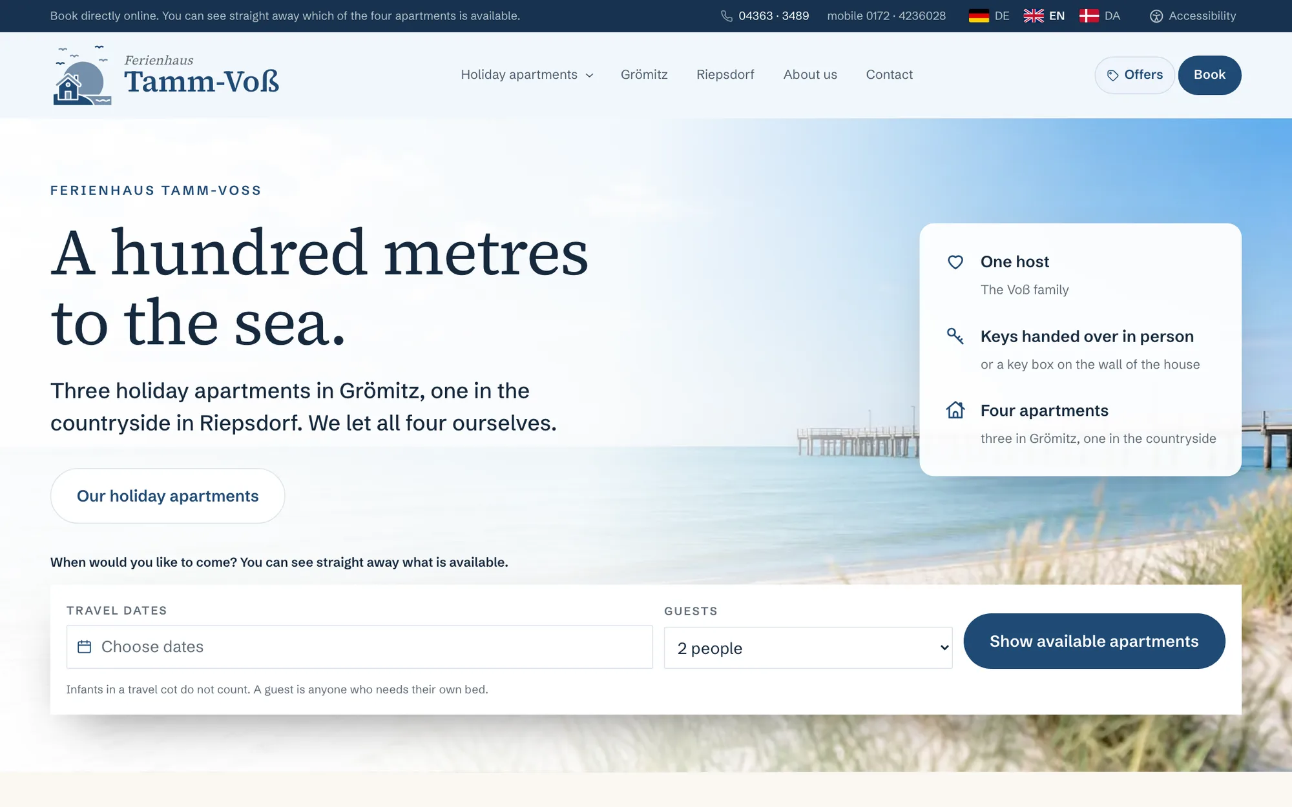The height and width of the screenshot is (807, 1292).
Task: Click Show available apartments button
Action: coord(1094,641)
